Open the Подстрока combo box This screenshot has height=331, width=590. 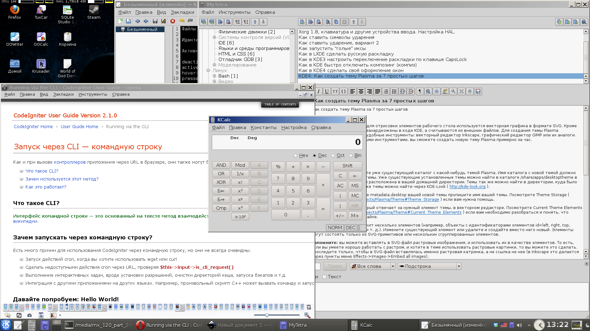click(430, 266)
